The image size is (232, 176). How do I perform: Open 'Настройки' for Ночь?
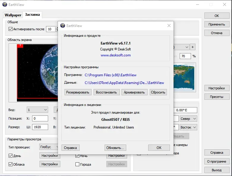click(116, 156)
